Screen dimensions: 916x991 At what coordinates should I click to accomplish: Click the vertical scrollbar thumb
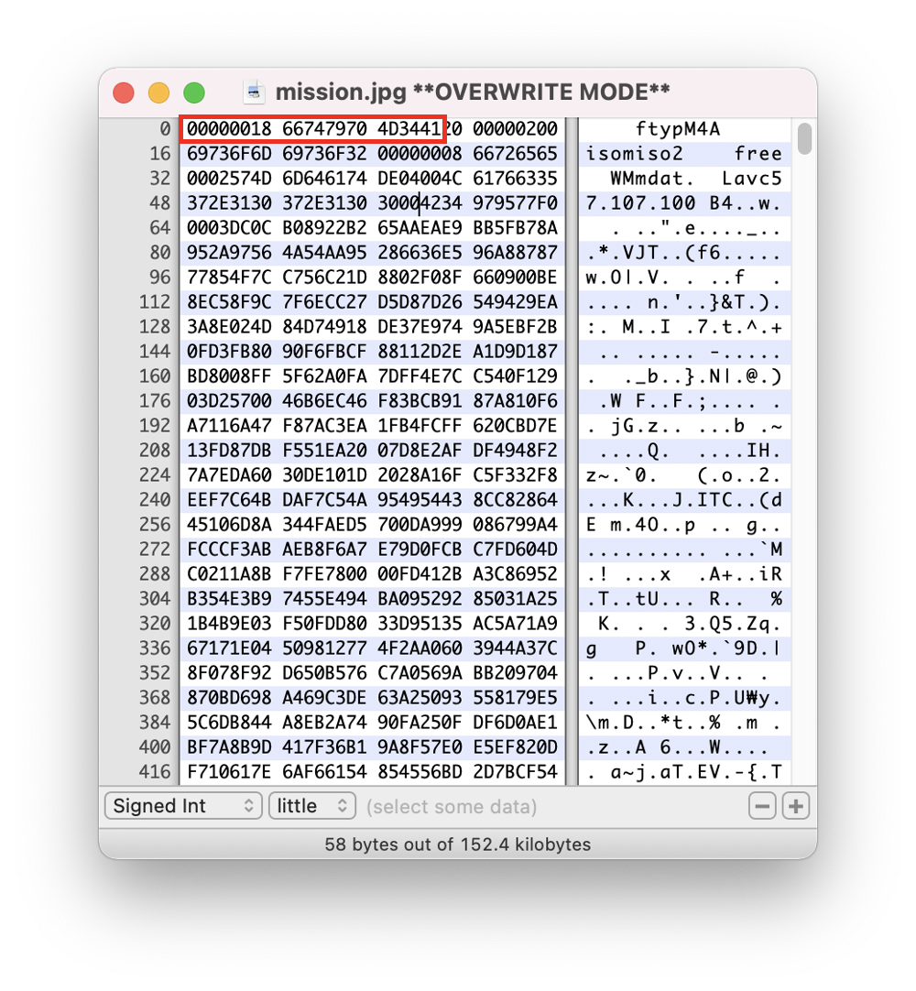pos(804,139)
